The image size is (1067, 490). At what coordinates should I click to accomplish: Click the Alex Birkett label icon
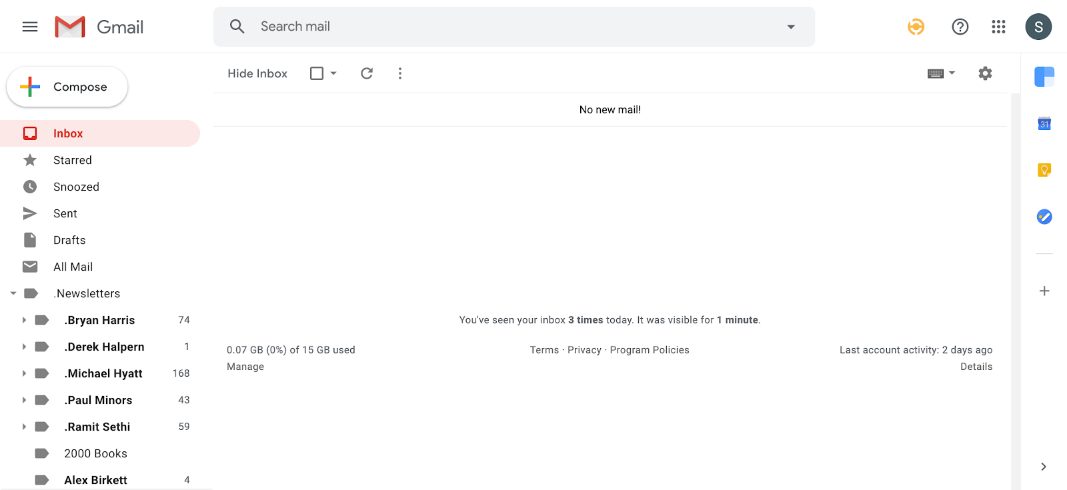coord(41,480)
